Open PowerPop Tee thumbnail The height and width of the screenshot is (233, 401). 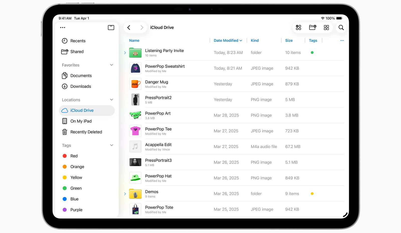(135, 131)
